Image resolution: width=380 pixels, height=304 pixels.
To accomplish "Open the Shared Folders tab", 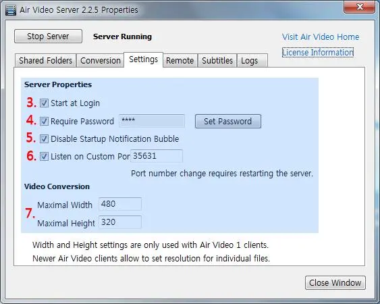I will pos(46,60).
